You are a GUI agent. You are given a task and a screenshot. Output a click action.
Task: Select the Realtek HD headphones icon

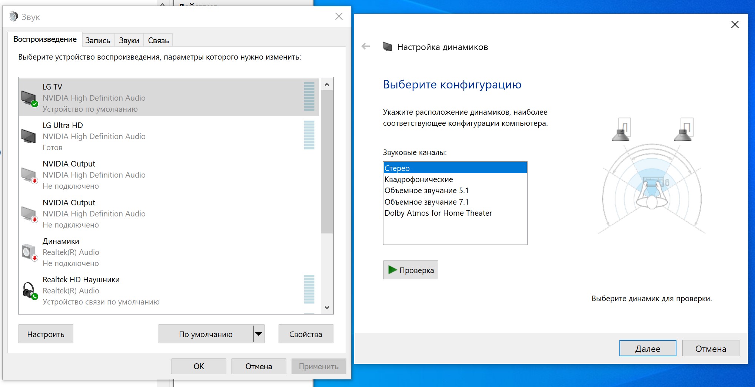(29, 291)
